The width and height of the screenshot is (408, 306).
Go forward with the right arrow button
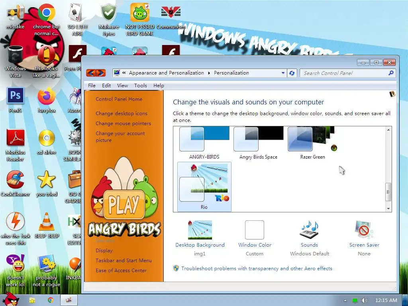(x=101, y=73)
